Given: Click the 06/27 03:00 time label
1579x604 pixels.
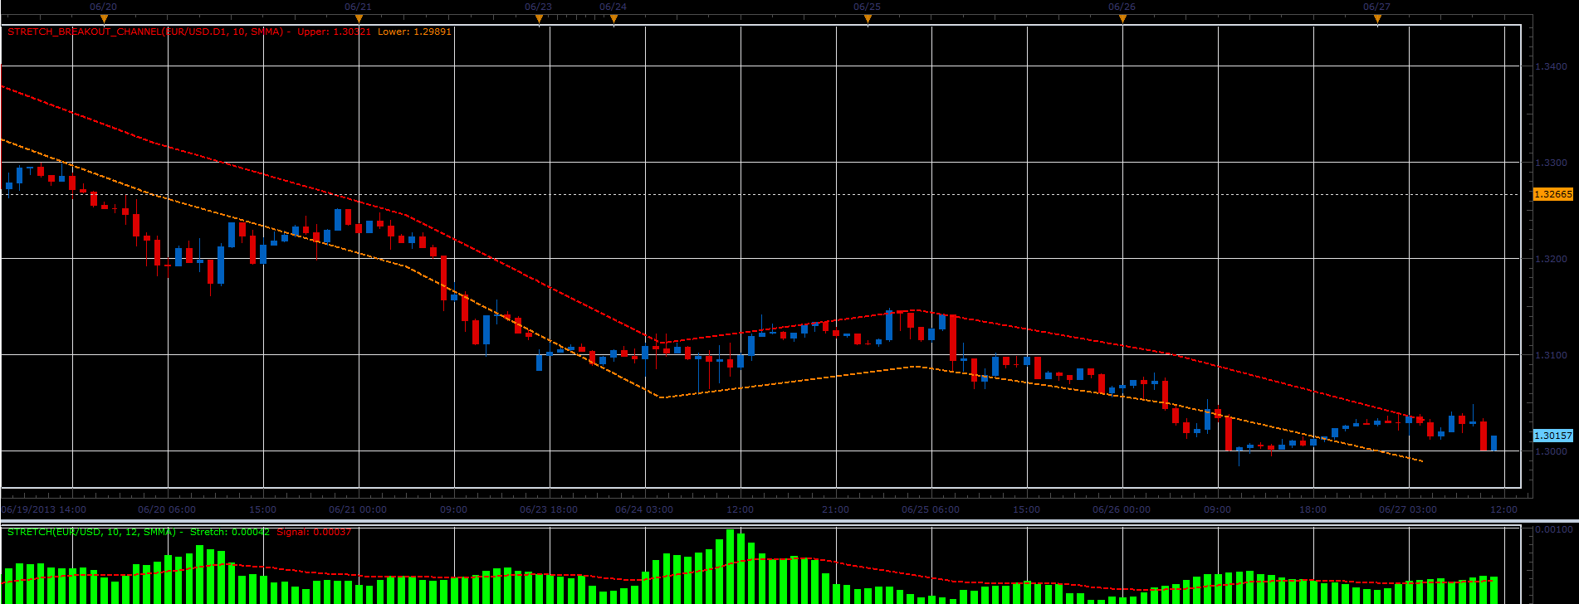Looking at the screenshot, I should click(1408, 509).
